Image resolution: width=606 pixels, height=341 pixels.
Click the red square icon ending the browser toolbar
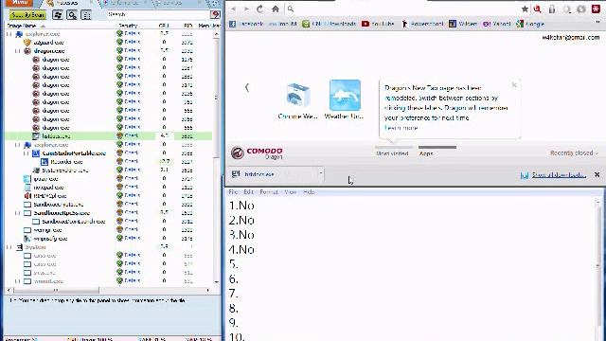[596, 9]
